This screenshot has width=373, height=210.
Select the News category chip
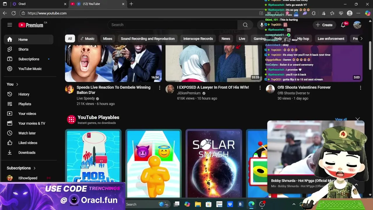coord(226,38)
